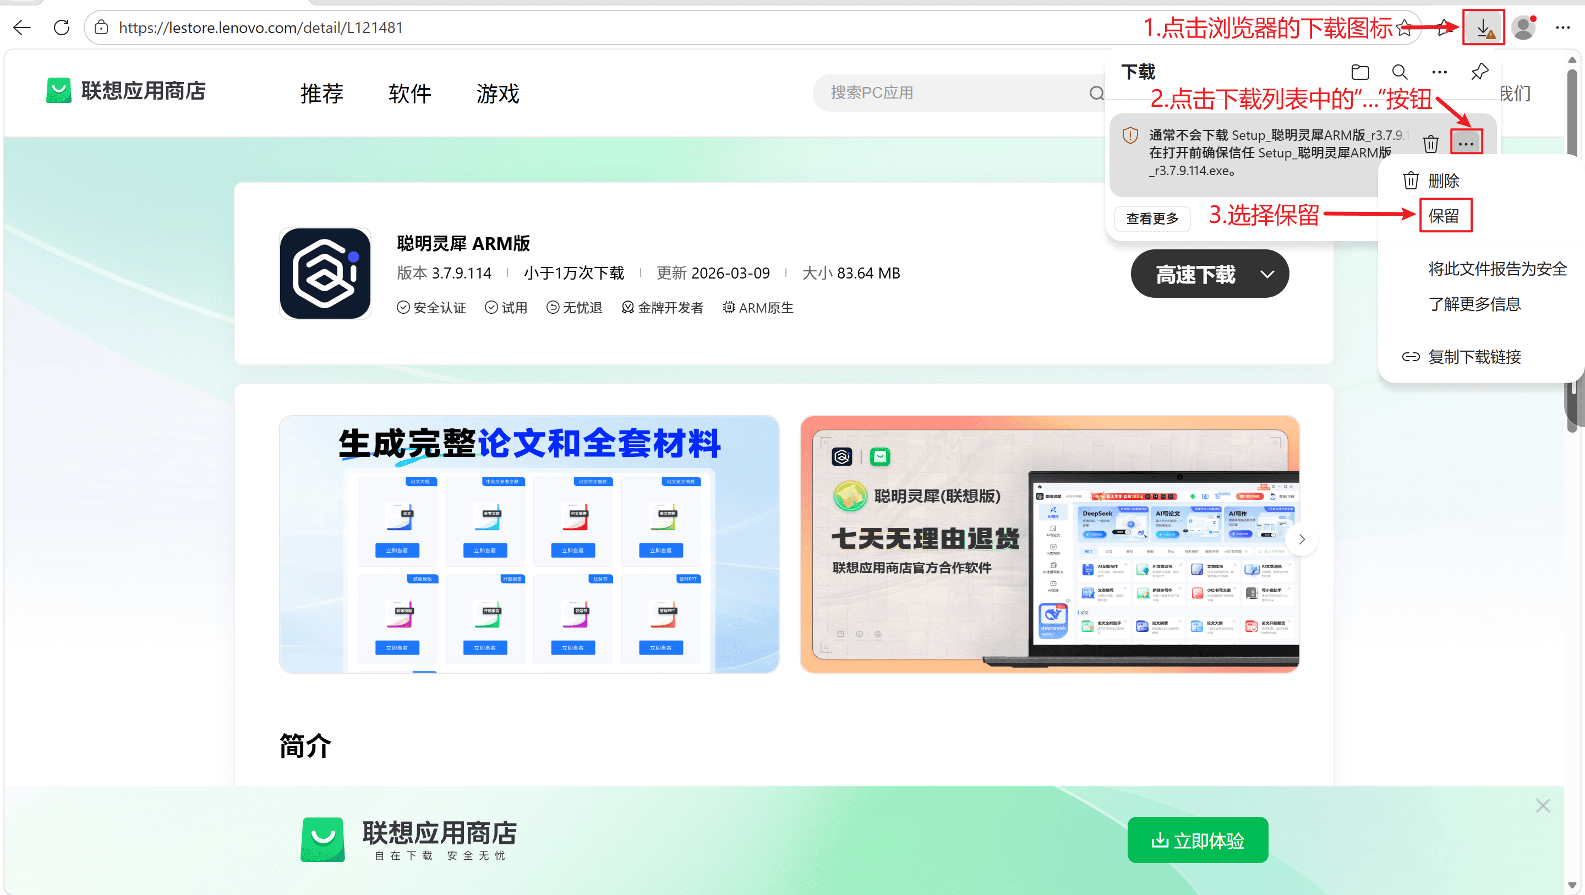Pin the downloads panel with the pin icon
The image size is (1585, 895).
1479,72
